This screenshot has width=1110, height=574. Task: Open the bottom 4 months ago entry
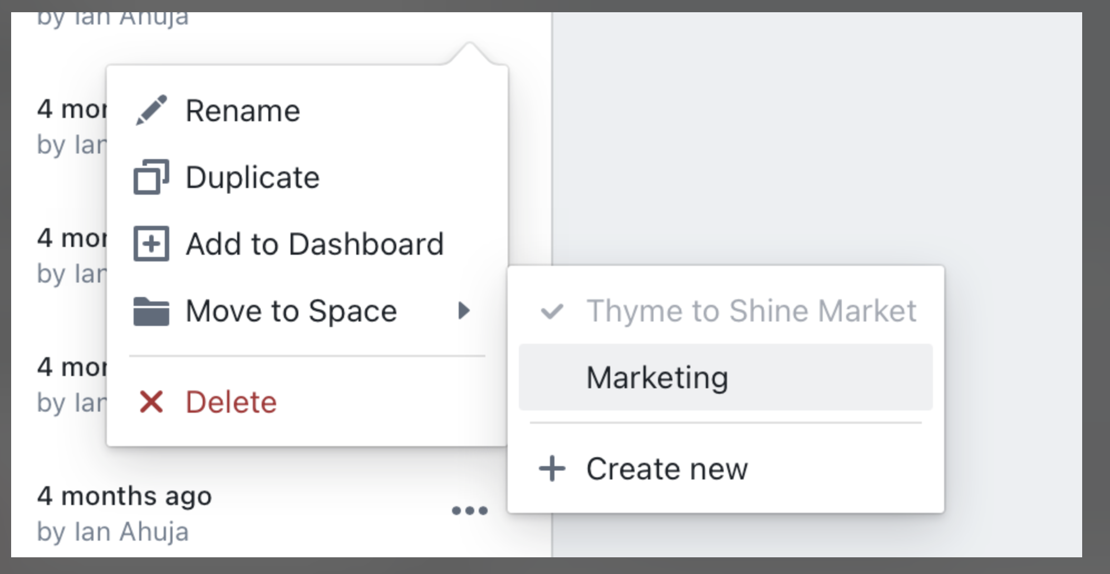(125, 495)
